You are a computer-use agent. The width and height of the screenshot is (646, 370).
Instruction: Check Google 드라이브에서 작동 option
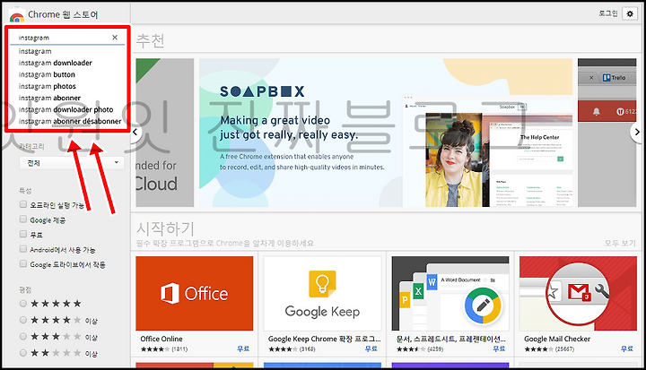[23, 263]
